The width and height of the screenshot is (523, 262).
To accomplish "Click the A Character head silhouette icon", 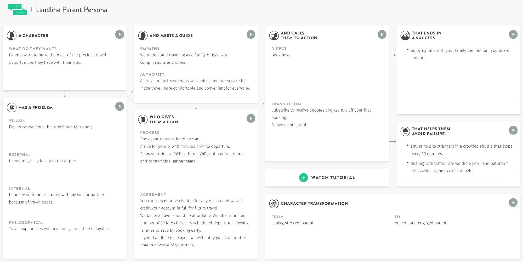I will pos(12,36).
